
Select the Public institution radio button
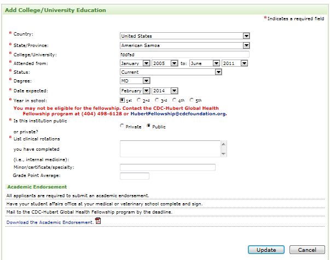point(148,126)
